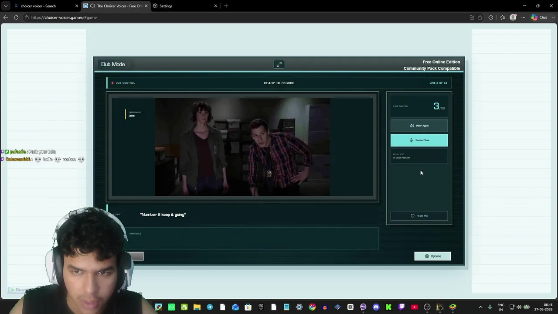Open Microsoft Store from the taskbar
Viewport: 558px width, 314px height.
(248, 307)
